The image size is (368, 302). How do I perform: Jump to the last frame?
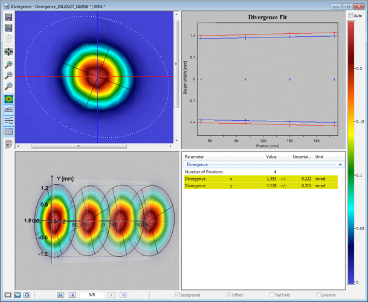click(x=123, y=295)
